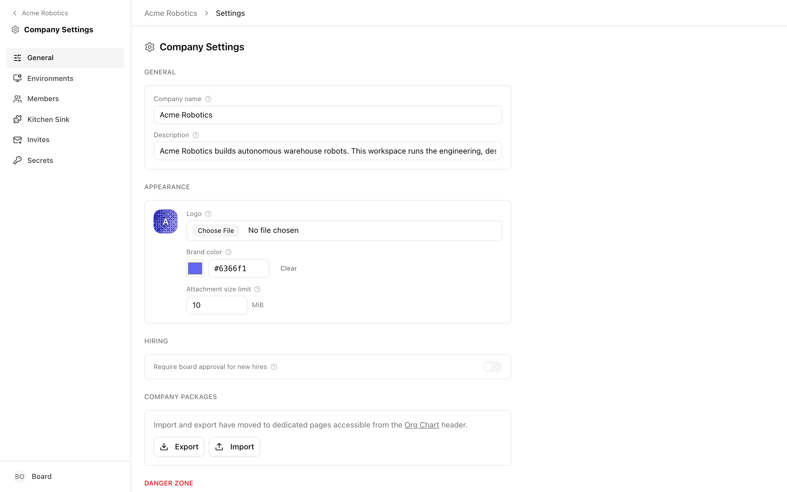Click the APPEARANCE section heading
This screenshot has width=787, height=492.
pos(167,187)
